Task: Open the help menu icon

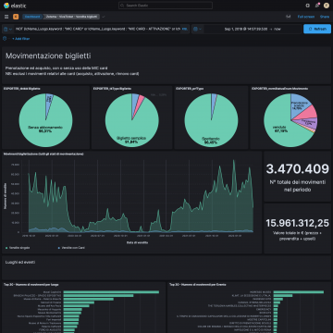Action: pyautogui.click(x=307, y=6)
